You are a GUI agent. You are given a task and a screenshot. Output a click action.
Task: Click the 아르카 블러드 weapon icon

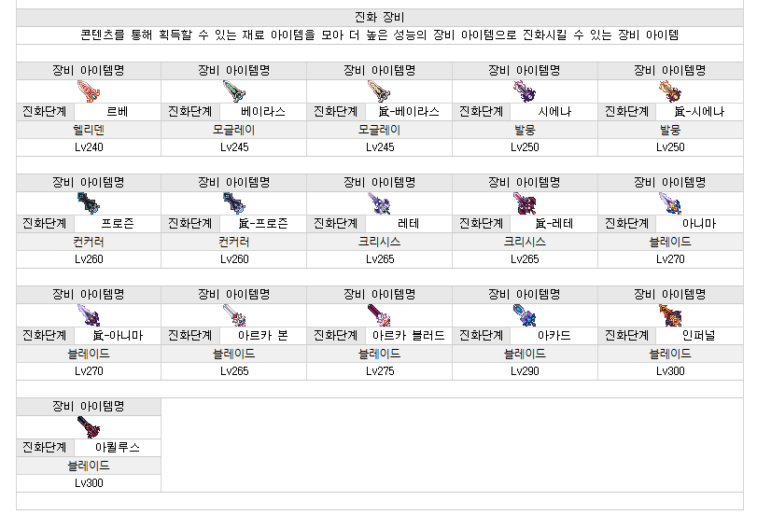coord(379,314)
